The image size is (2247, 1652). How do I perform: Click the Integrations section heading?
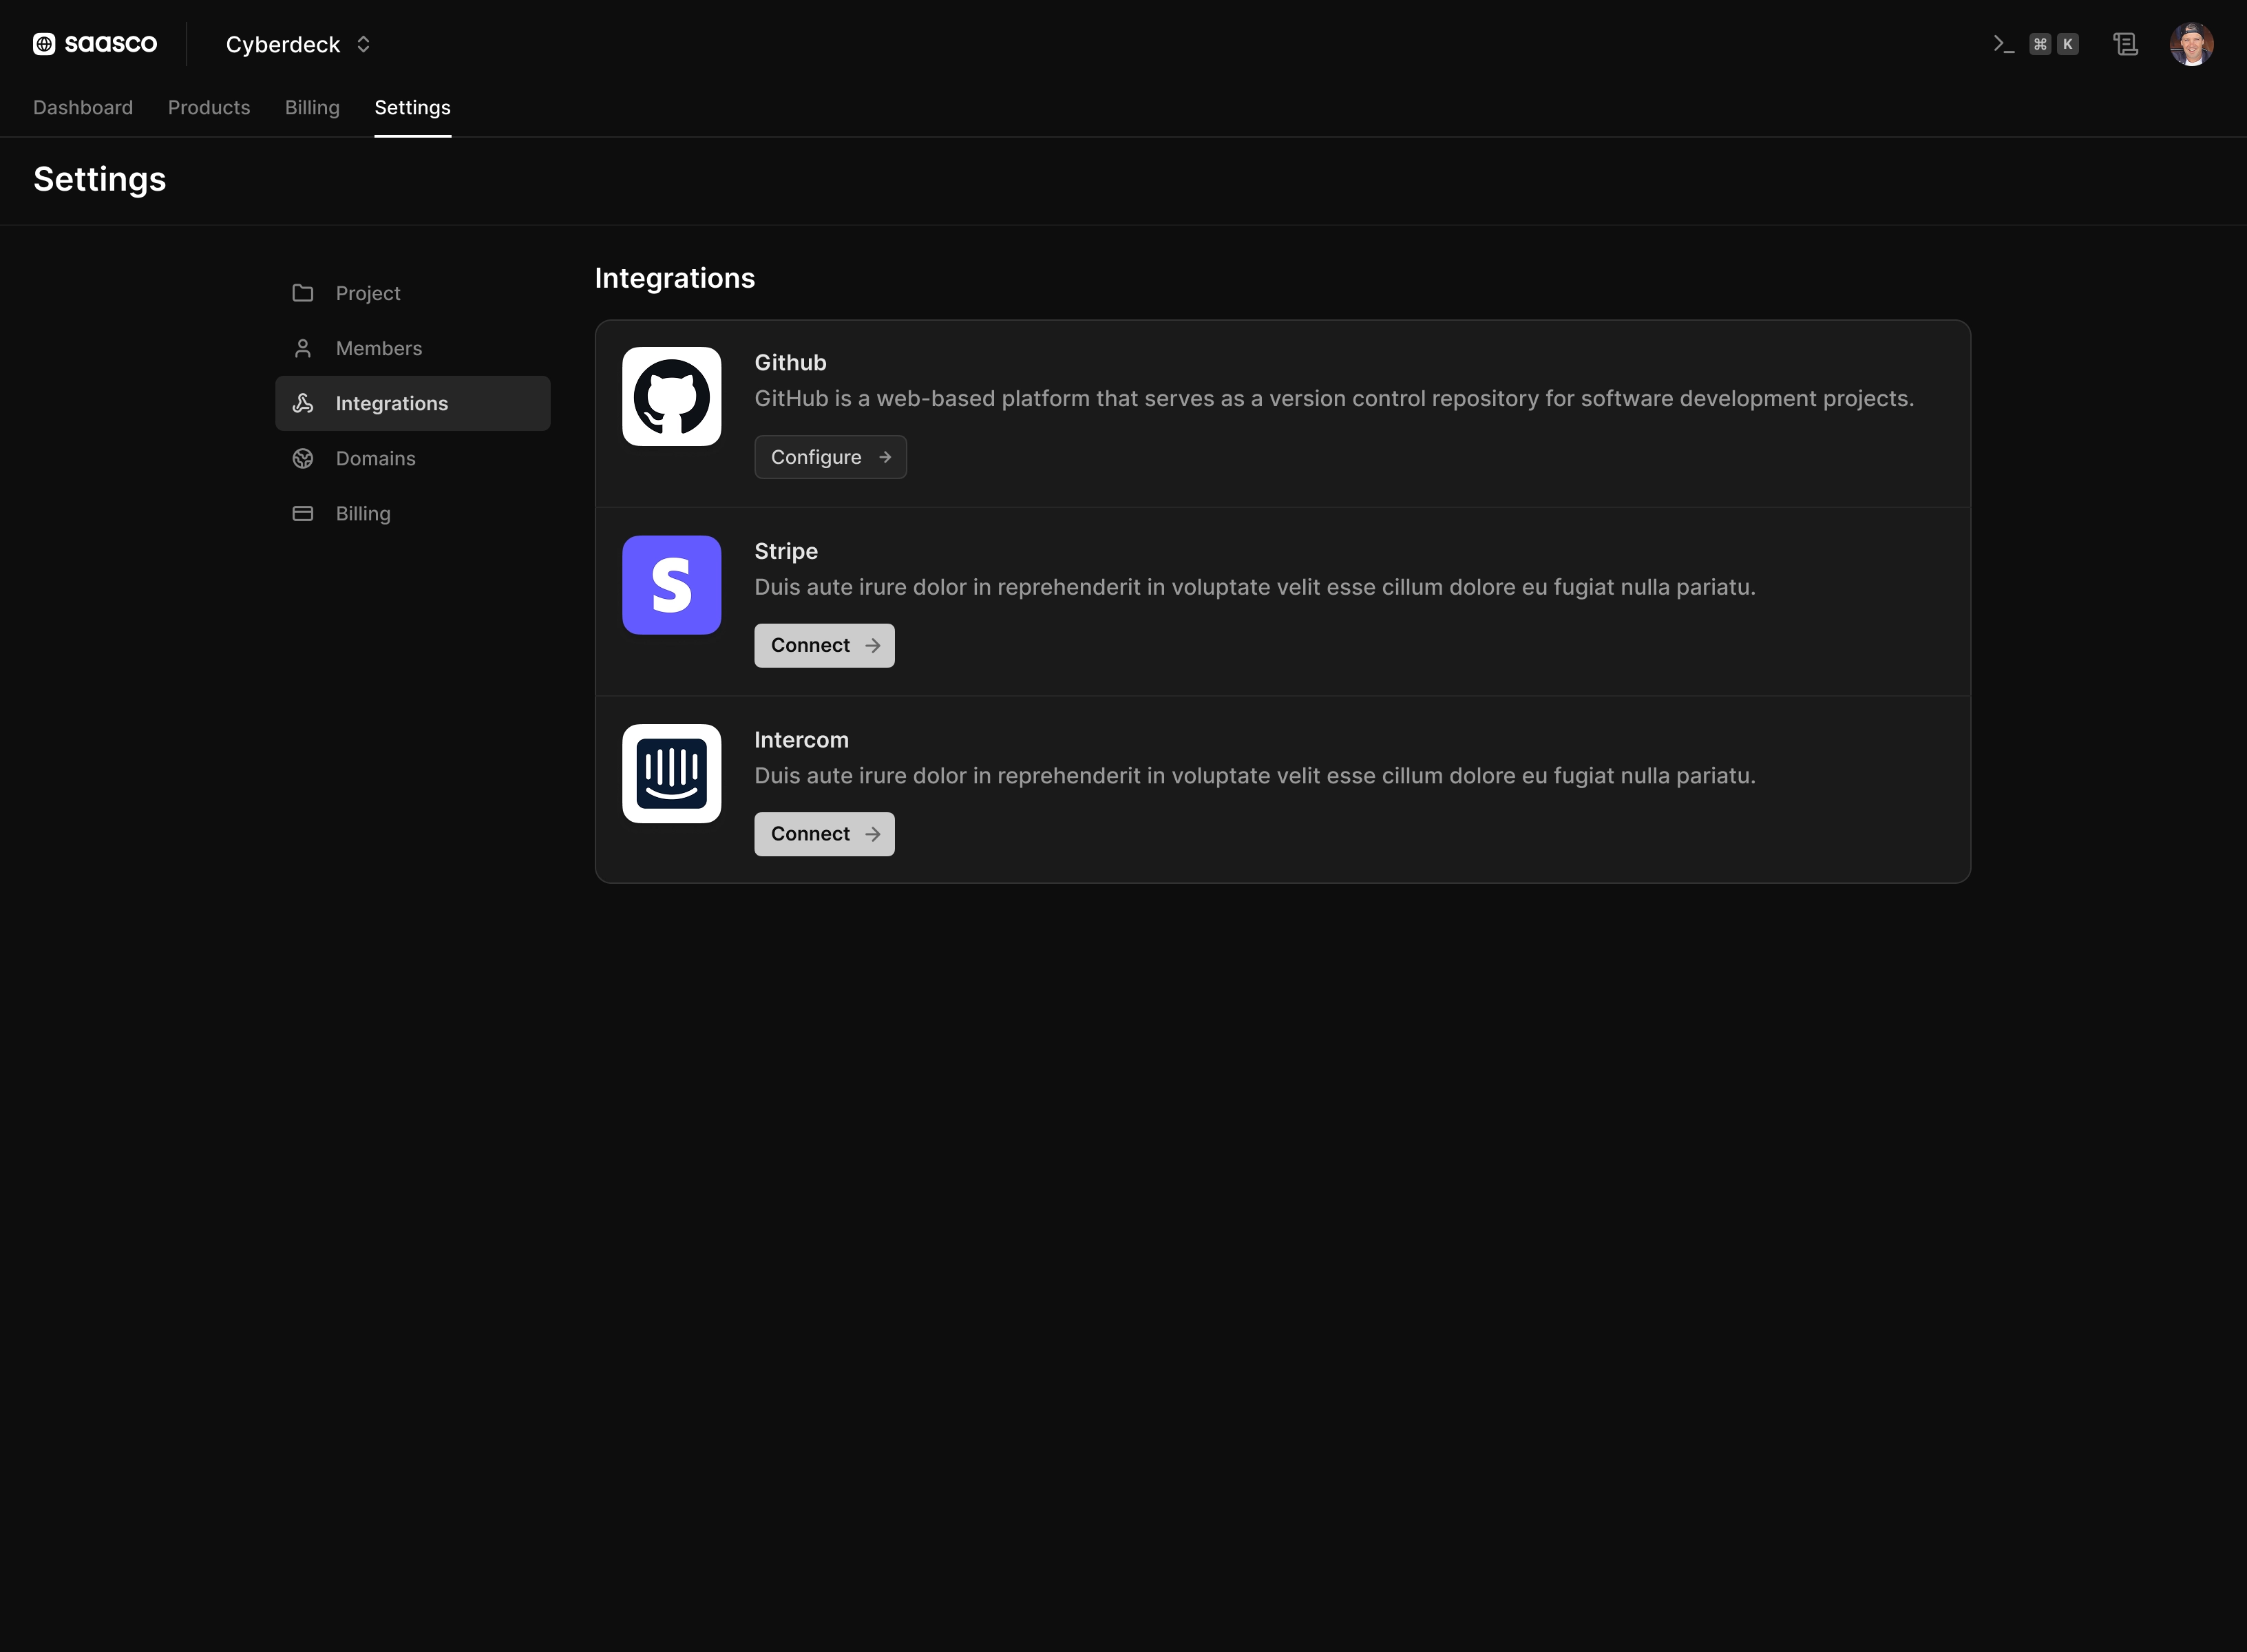675,278
